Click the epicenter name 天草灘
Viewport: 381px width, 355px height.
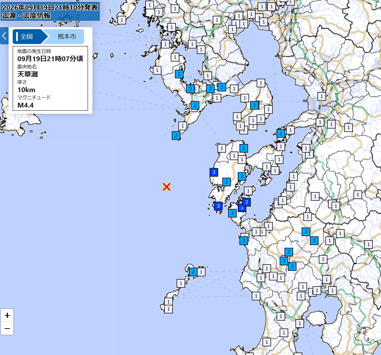coord(28,74)
